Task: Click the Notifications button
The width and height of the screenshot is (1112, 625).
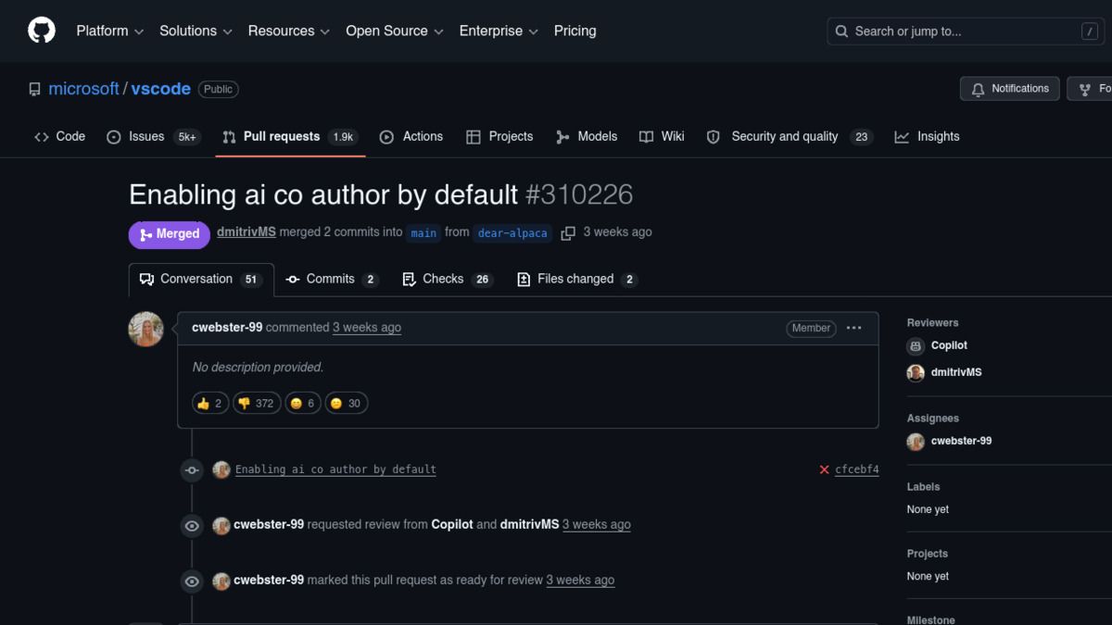Action: (1009, 89)
